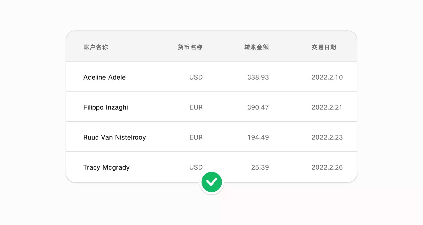Click EUR currency in Filippo Inzaghi row
This screenshot has height=225, width=423.
pos(196,107)
